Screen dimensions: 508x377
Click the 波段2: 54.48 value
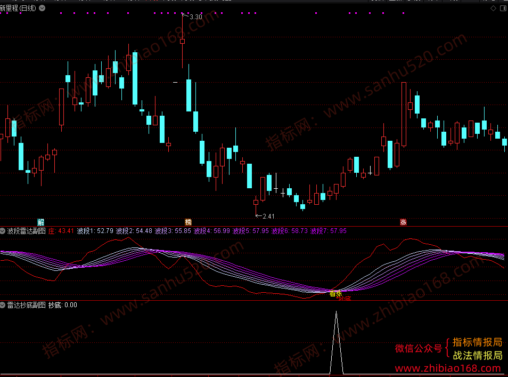[x=134, y=231]
